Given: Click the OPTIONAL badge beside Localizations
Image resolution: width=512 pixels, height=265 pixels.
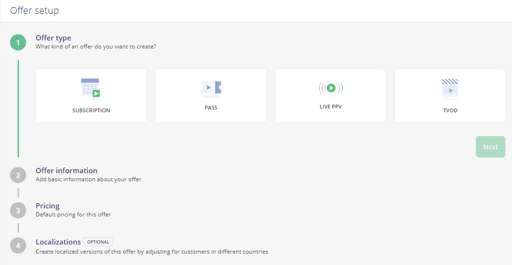Looking at the screenshot, I should click(98, 242).
